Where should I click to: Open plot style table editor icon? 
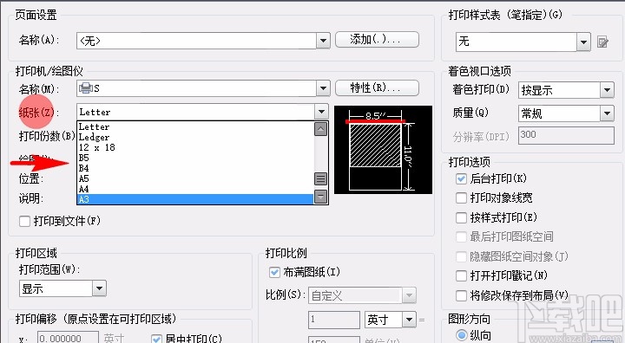click(602, 42)
